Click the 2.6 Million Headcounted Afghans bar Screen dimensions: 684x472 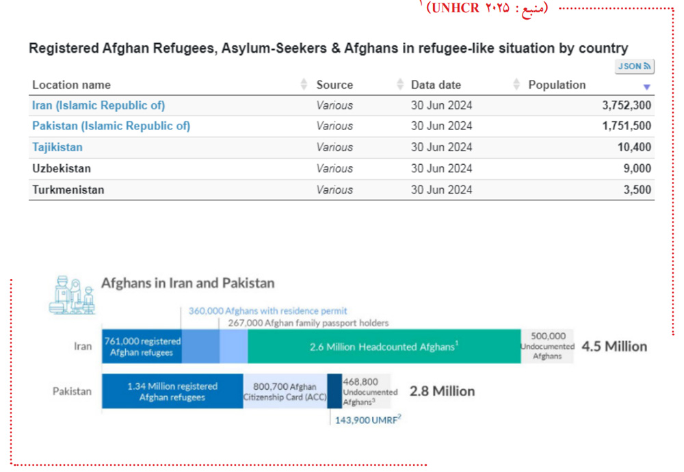pos(384,346)
